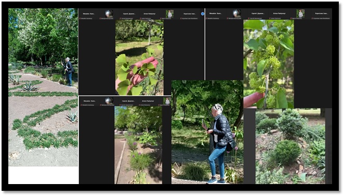Click muted mic icon under Artem Pashynnyi above flower buds video
This screenshot has width=344, height=196.
[x=269, y=19]
